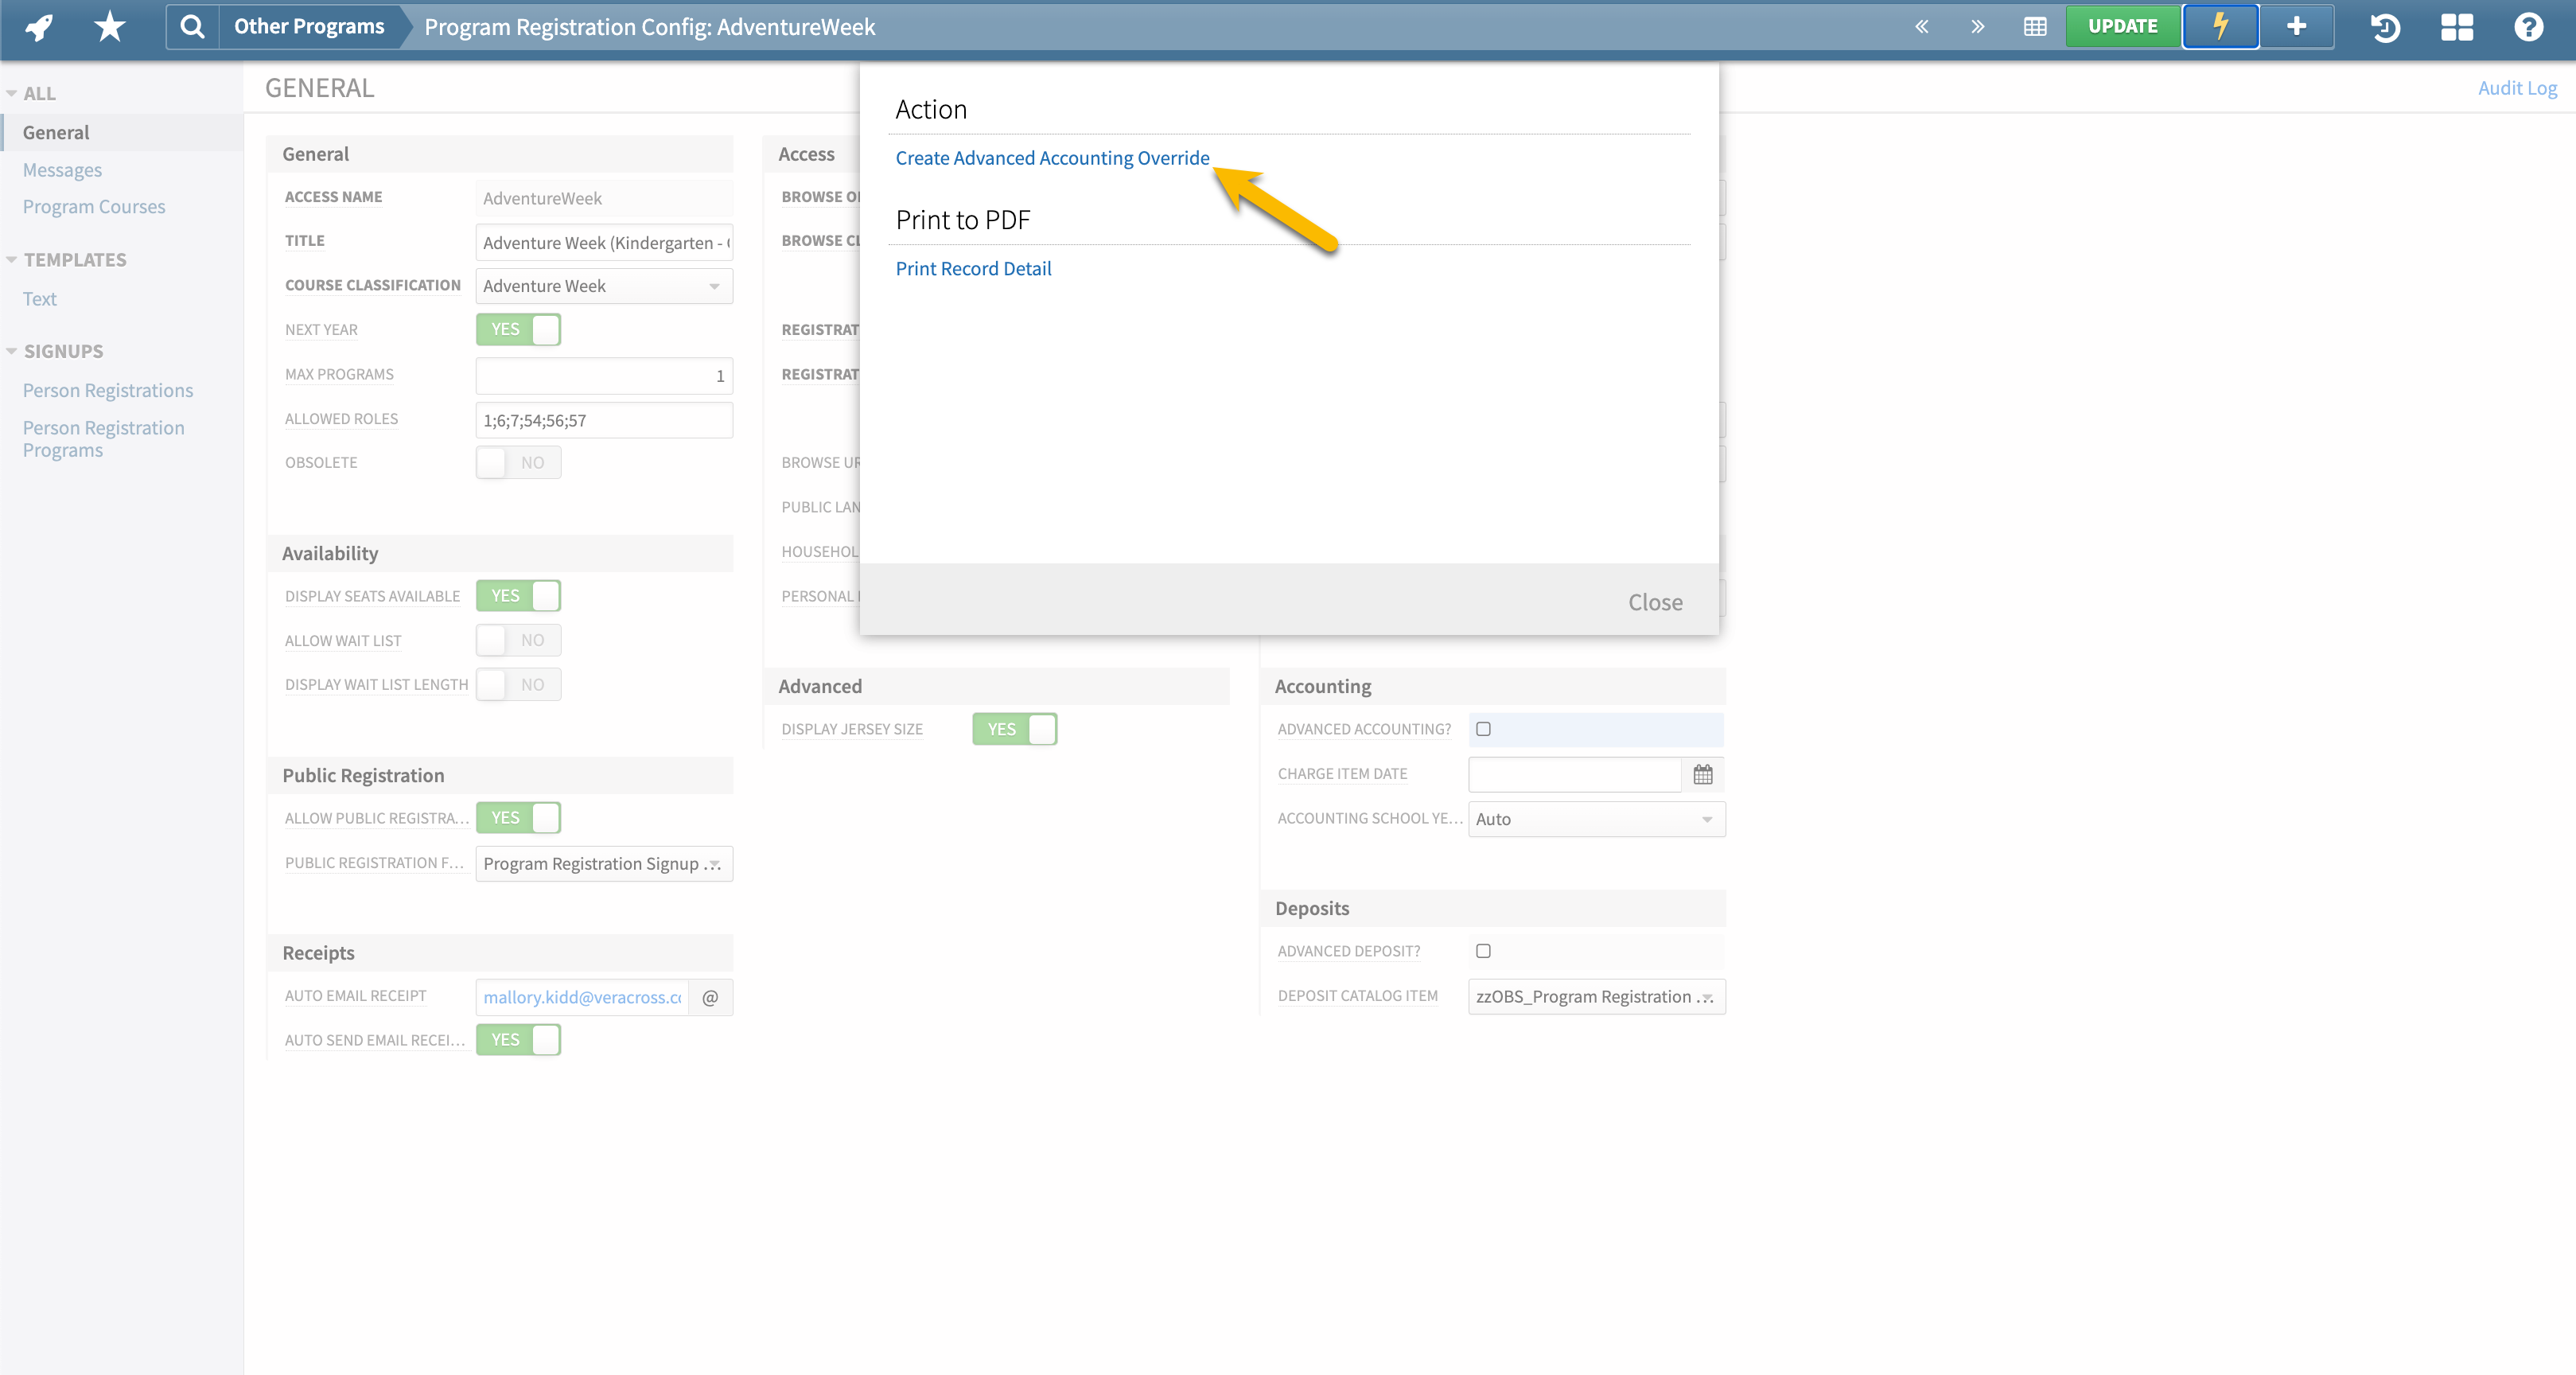The image size is (2576, 1375).
Task: Click the search magnifier in the breadcrumb bar
Action: click(192, 26)
